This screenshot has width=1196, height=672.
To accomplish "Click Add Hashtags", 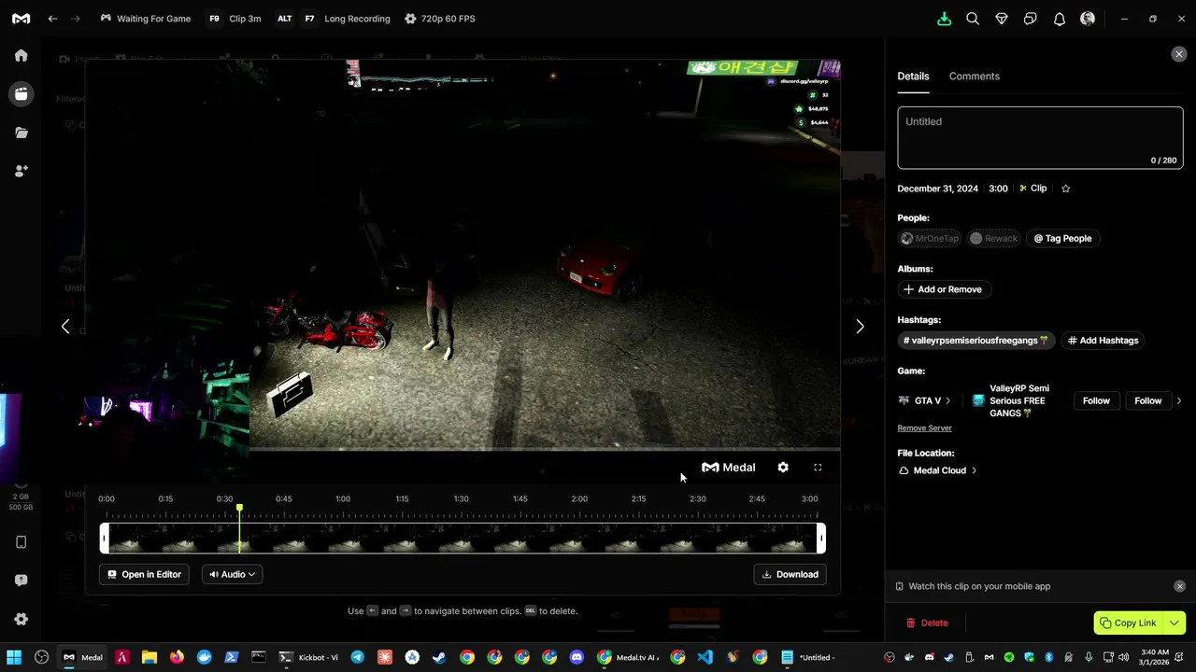I will tap(1103, 341).
